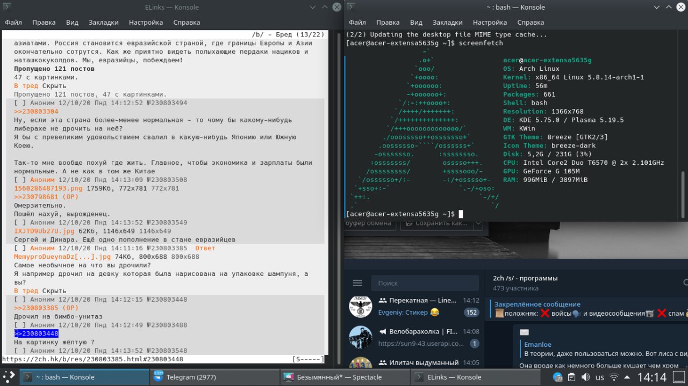The width and height of the screenshot is (688, 386).
Task: Follow the >>230798681 (OP) link
Action: [x=47, y=196]
